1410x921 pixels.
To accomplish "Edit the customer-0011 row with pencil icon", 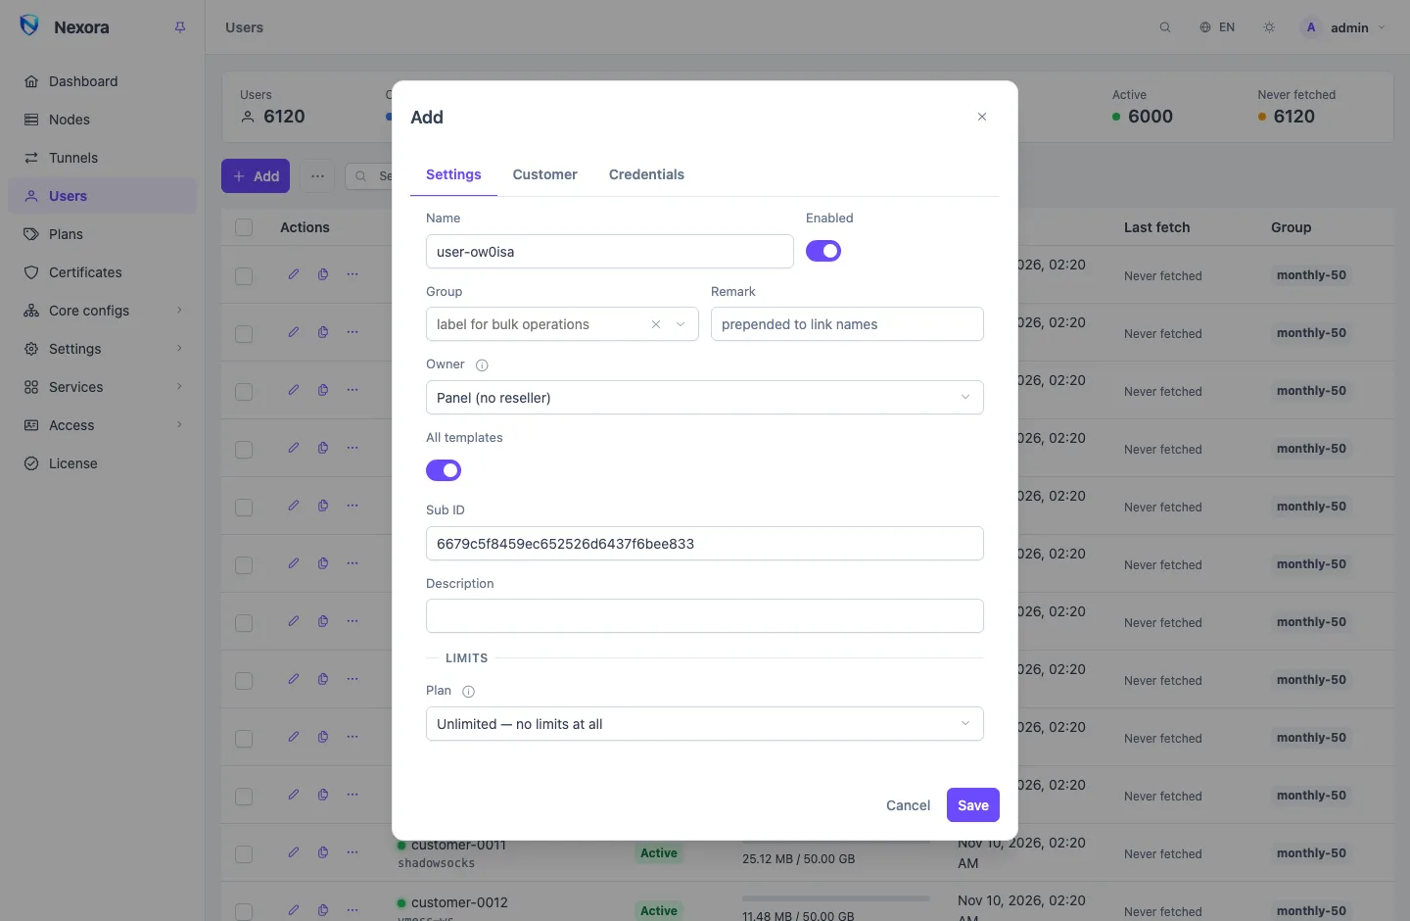I will [x=294, y=852].
